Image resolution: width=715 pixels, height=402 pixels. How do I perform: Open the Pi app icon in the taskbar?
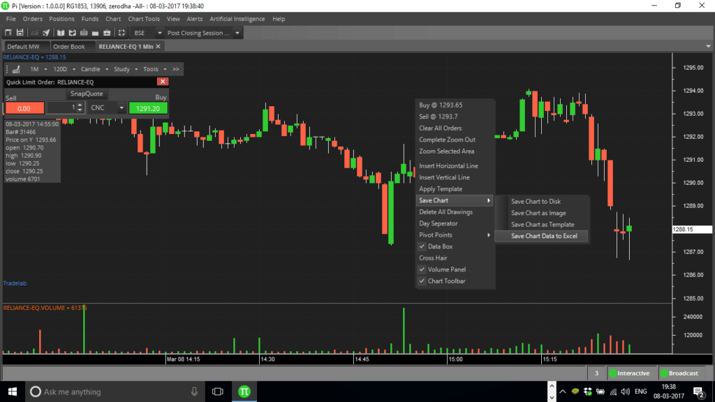(x=244, y=391)
